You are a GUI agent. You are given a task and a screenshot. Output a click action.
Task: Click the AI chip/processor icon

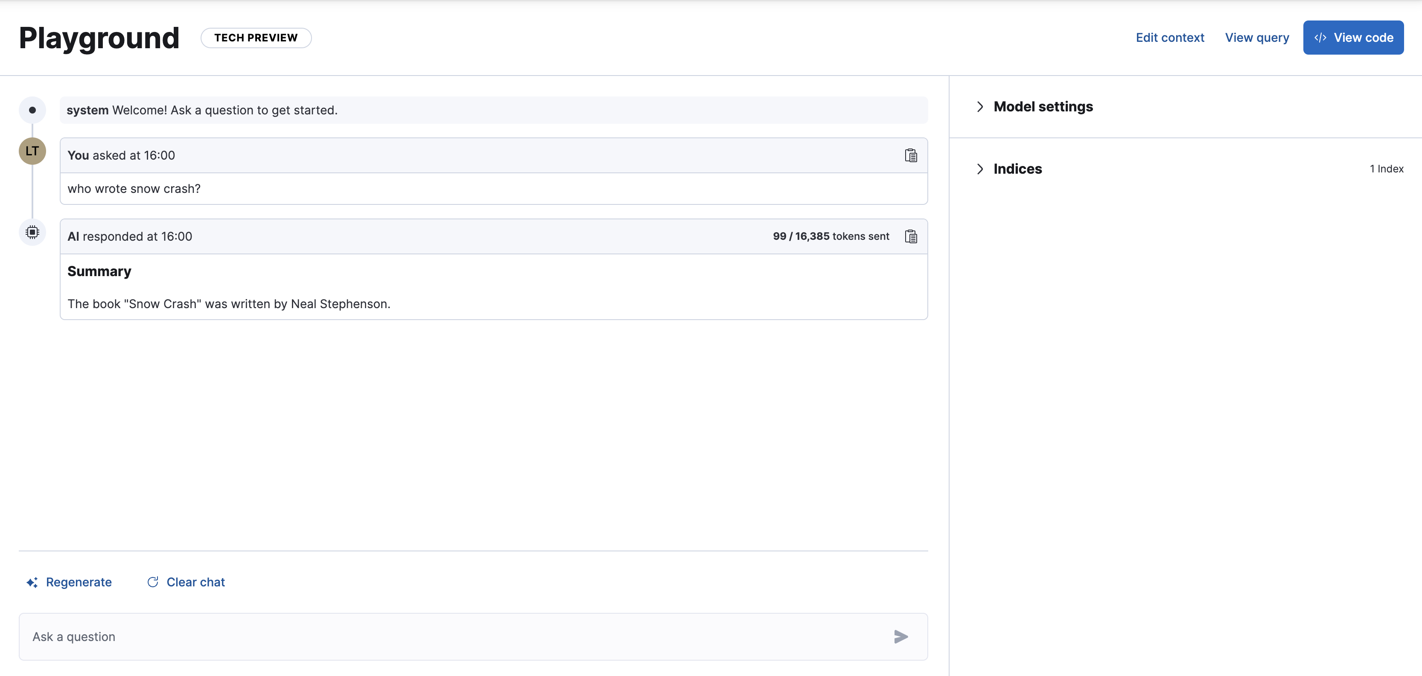tap(32, 232)
